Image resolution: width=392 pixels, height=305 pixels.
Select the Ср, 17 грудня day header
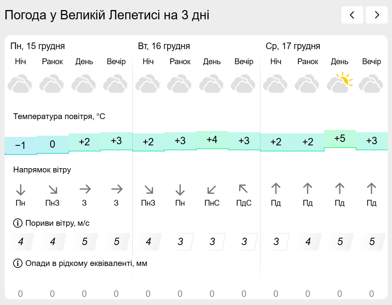click(293, 46)
